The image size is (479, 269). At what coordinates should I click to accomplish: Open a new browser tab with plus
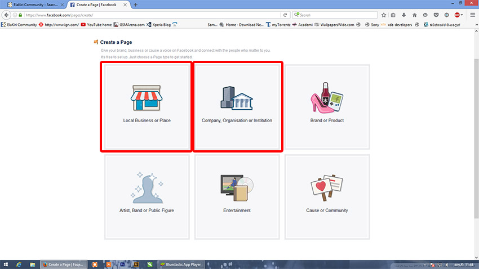(x=136, y=5)
